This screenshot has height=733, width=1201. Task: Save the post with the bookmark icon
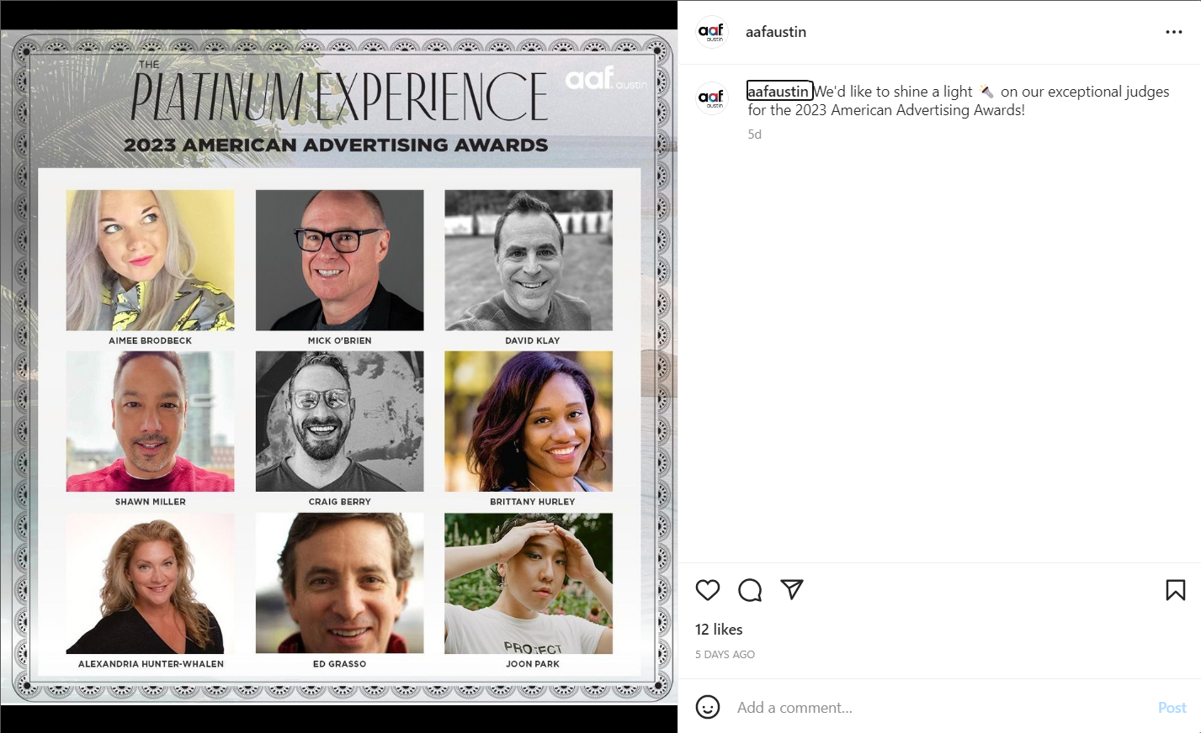tap(1176, 590)
